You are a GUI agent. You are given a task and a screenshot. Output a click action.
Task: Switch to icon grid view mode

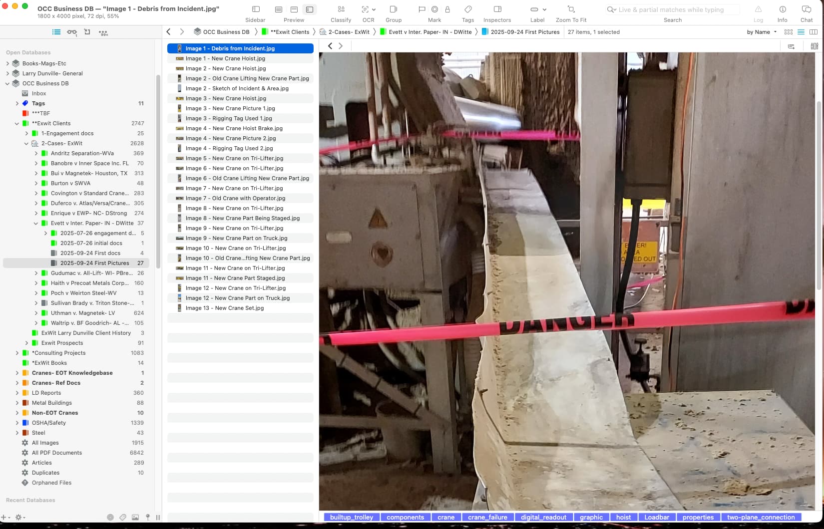pyautogui.click(x=789, y=32)
